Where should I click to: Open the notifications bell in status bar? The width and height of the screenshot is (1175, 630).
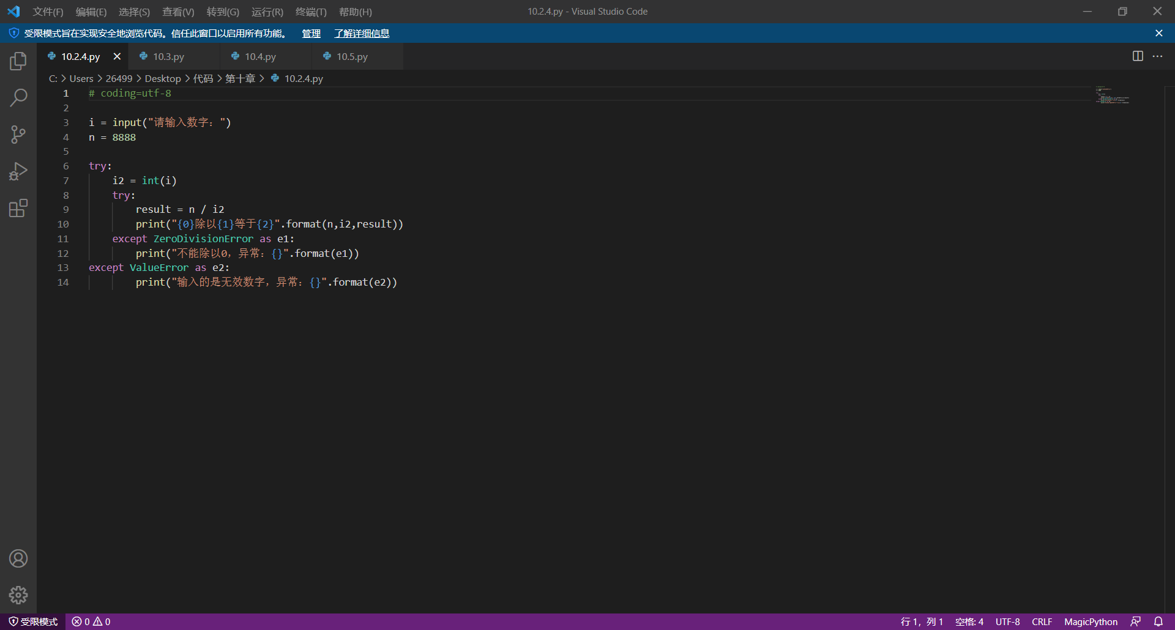(1158, 621)
